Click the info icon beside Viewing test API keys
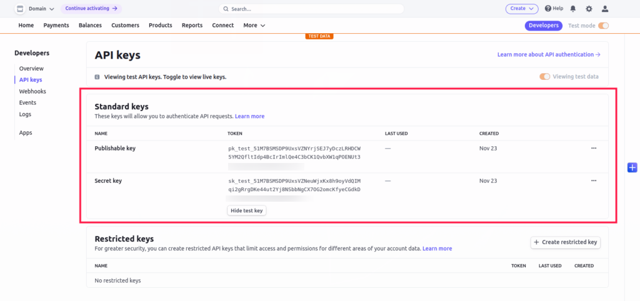Image resolution: width=640 pixels, height=301 pixels. click(x=97, y=77)
